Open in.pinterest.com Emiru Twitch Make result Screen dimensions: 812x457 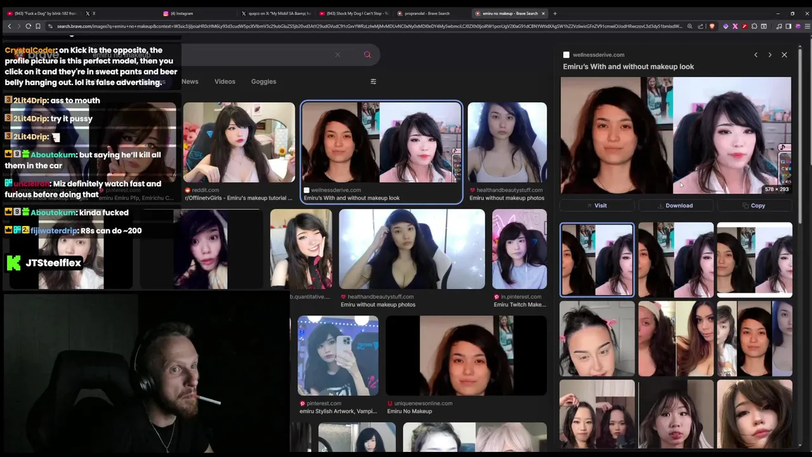click(x=519, y=249)
